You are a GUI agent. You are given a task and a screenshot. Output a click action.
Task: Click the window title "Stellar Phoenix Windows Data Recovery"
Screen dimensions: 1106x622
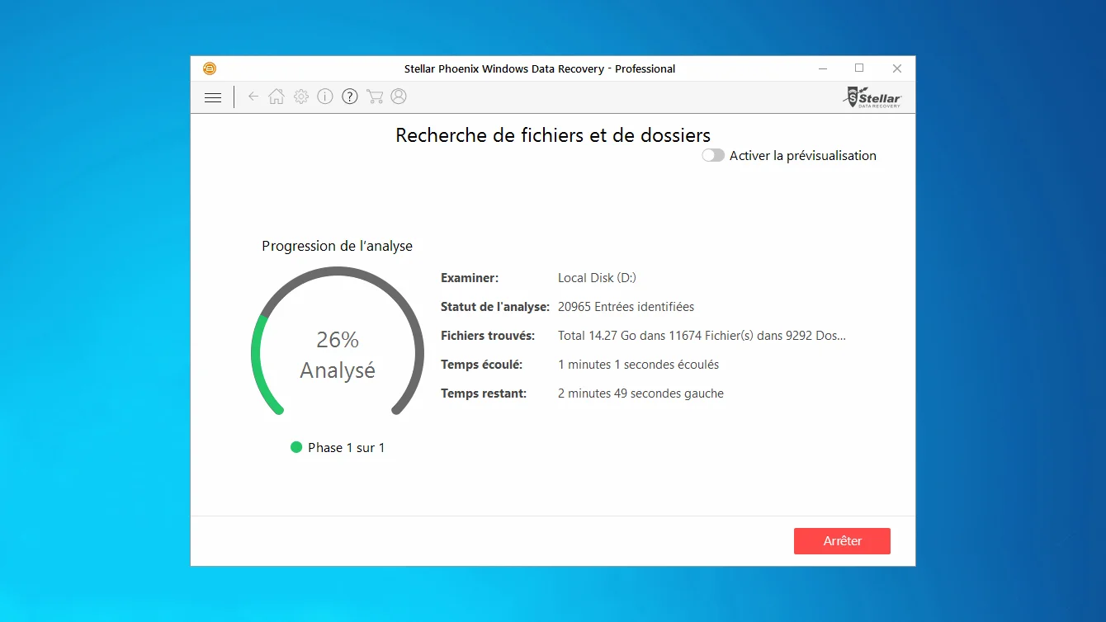click(x=504, y=68)
